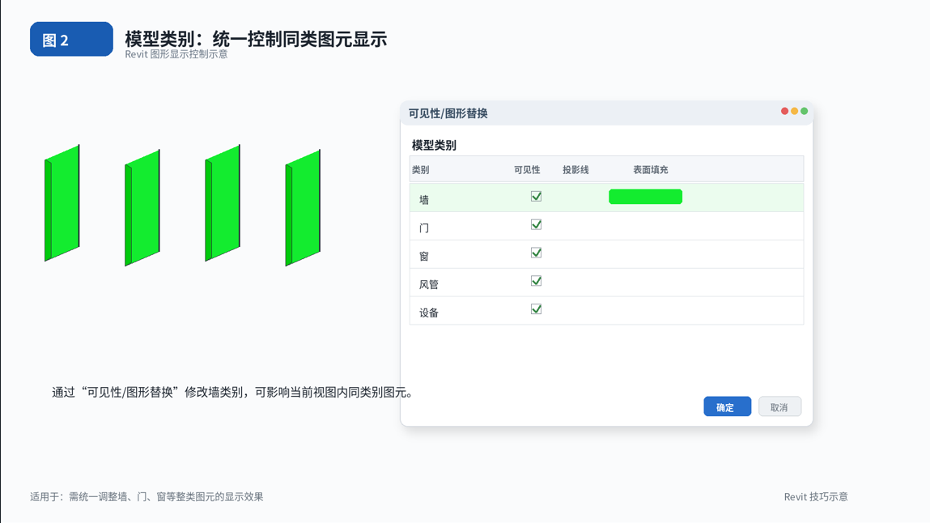This screenshot has width=930, height=523.
Task: Uncheck visibility for 窗 category
Action: pyautogui.click(x=536, y=253)
